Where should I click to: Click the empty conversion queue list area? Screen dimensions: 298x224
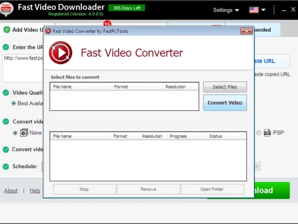coord(148,161)
